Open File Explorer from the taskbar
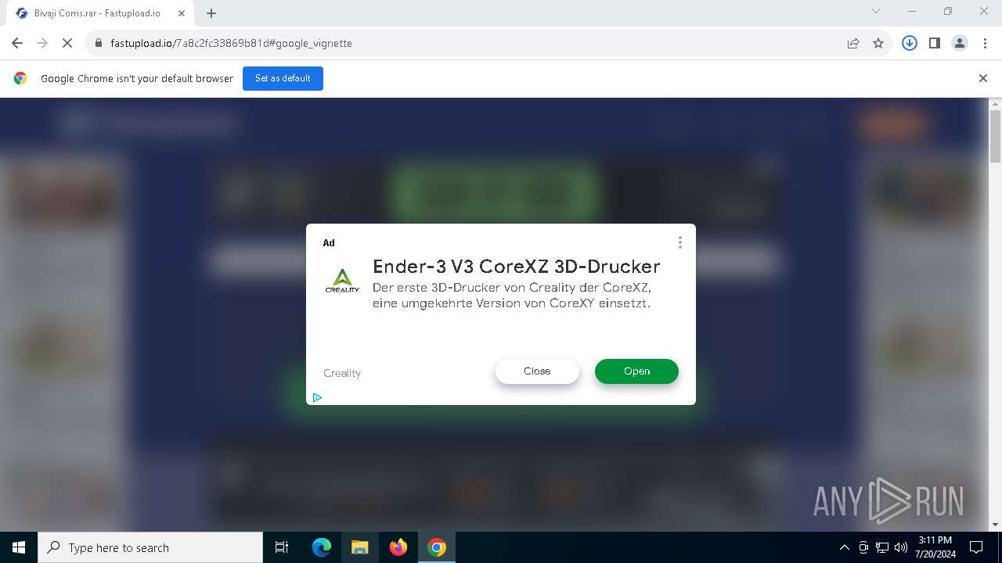 (360, 547)
